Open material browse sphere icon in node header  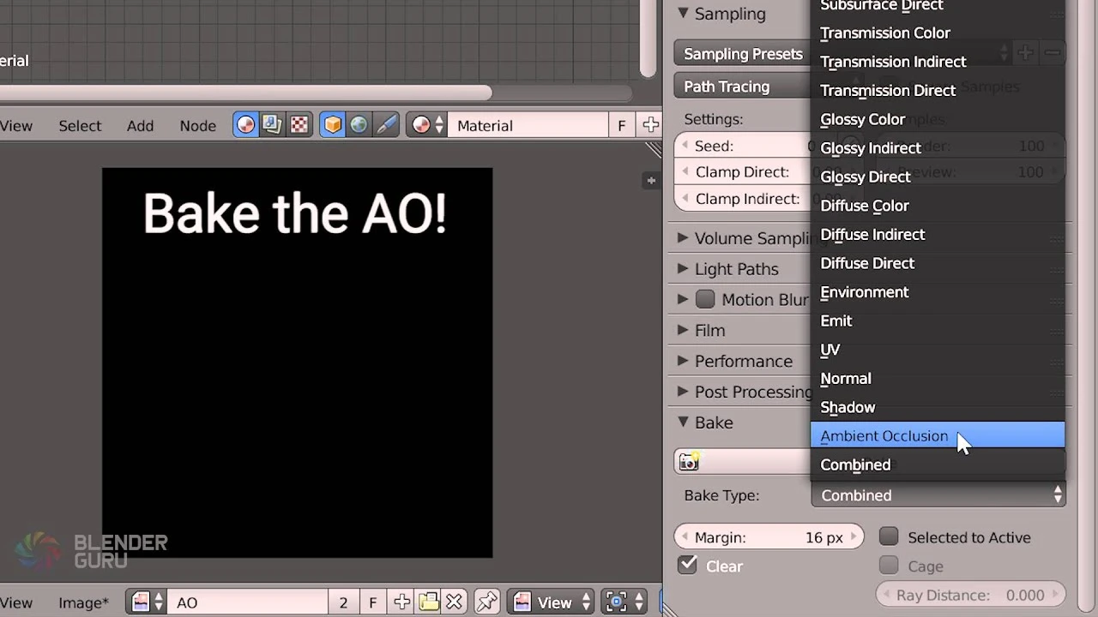pos(427,125)
